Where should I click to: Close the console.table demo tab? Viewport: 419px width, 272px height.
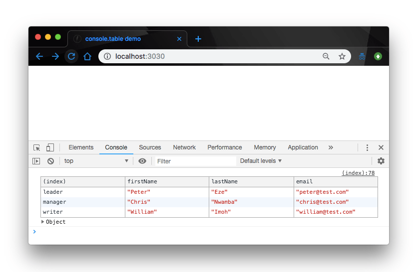pyautogui.click(x=179, y=39)
